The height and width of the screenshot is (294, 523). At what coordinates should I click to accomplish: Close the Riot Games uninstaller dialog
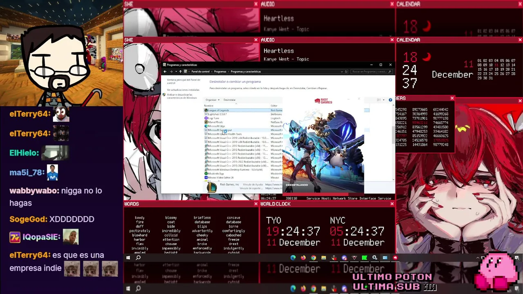(x=359, y=99)
